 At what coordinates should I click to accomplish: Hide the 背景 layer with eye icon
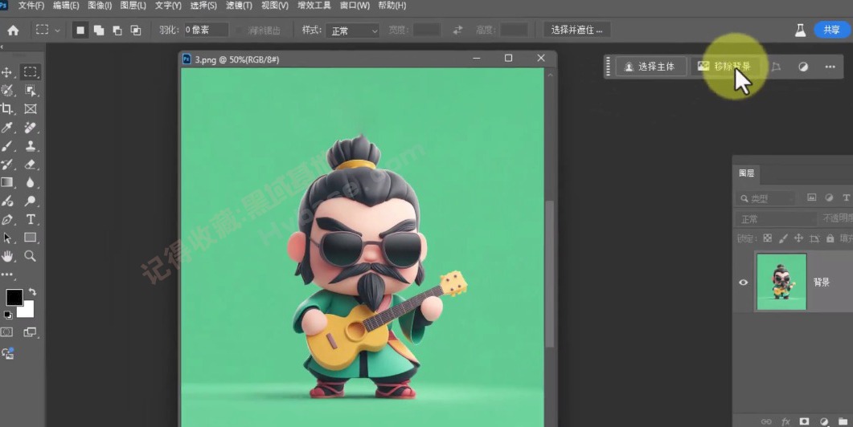pos(743,283)
